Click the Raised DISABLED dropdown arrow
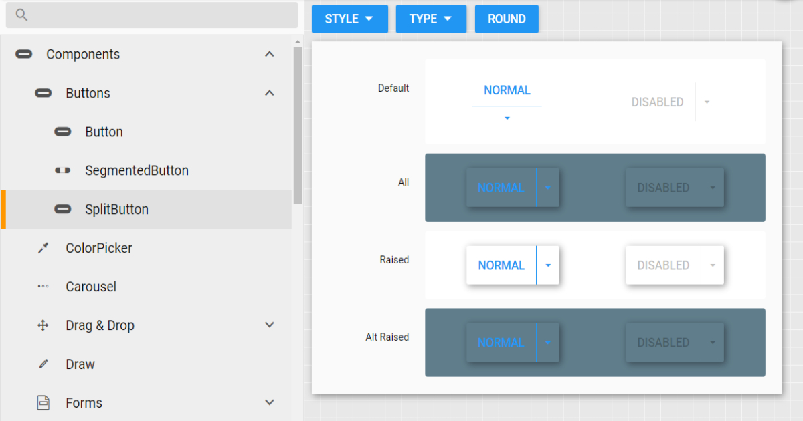The image size is (803, 421). 713,265
